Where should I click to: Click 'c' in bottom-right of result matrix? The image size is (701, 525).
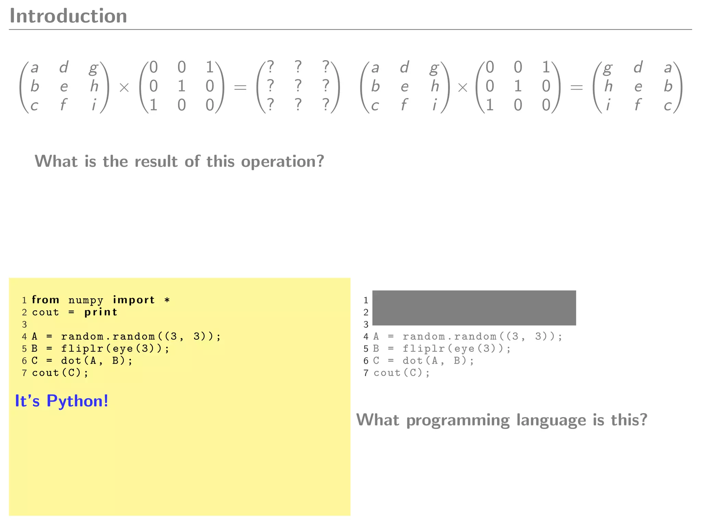tap(668, 105)
